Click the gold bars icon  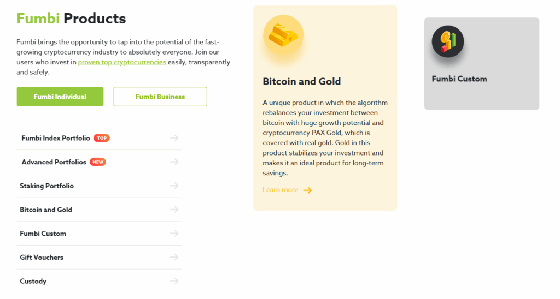[283, 35]
